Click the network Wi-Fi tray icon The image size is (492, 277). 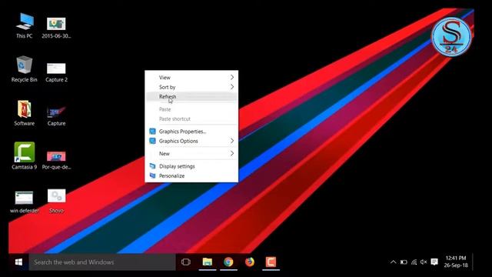414,262
